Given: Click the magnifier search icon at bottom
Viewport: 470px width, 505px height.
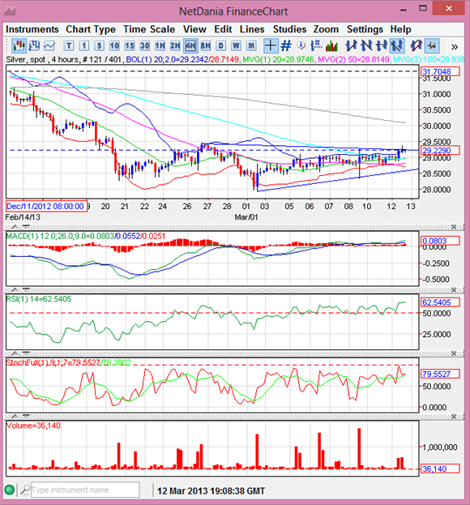Looking at the screenshot, I should point(25,490).
